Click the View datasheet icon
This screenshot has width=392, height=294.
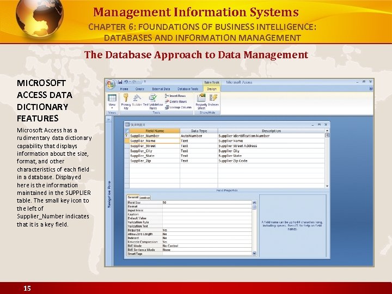point(112,98)
